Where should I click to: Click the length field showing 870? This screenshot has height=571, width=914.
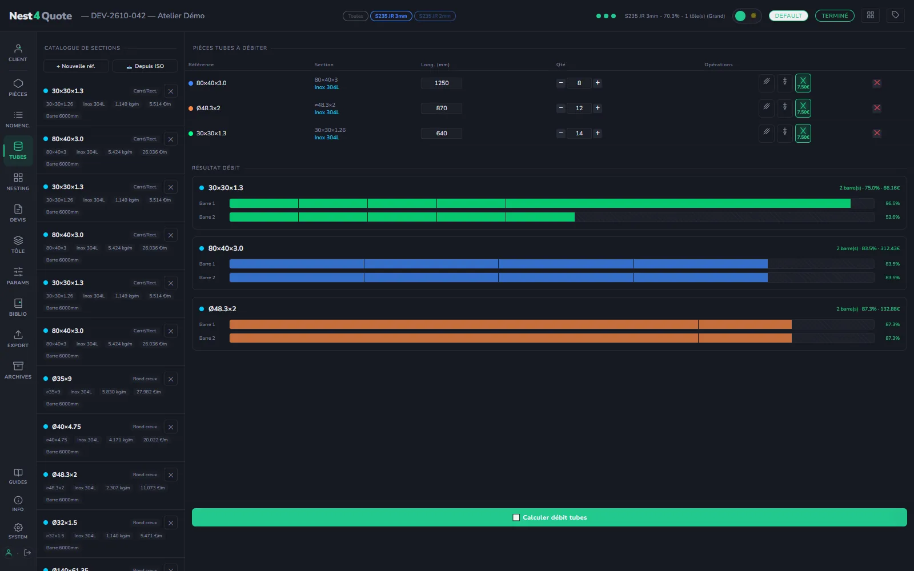point(442,108)
